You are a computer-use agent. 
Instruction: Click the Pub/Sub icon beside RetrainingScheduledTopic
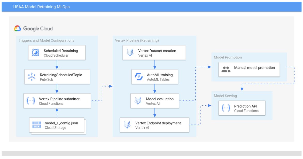click(32, 77)
